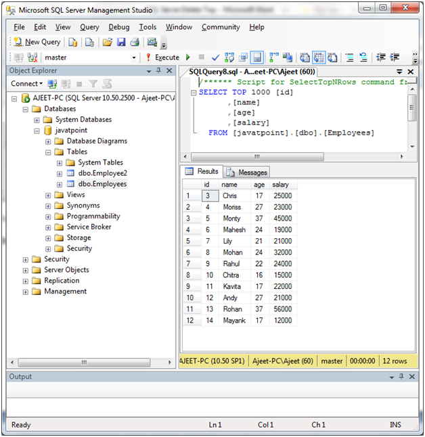Click the Decrease Indent icon
This screenshot has width=425, height=437.
tap(380, 57)
